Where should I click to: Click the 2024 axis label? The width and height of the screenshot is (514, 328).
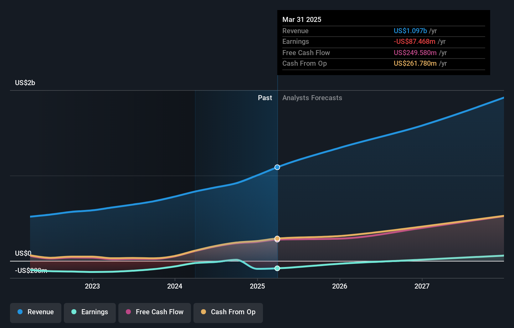pyautogui.click(x=175, y=286)
